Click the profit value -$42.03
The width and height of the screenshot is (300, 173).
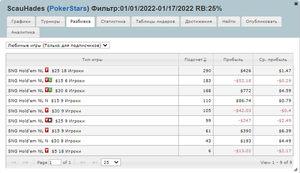pos(243,111)
